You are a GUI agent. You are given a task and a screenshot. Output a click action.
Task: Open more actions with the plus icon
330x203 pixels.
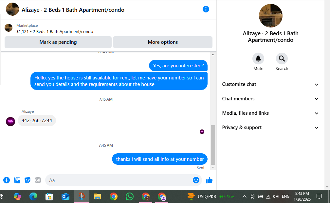(x=7, y=180)
